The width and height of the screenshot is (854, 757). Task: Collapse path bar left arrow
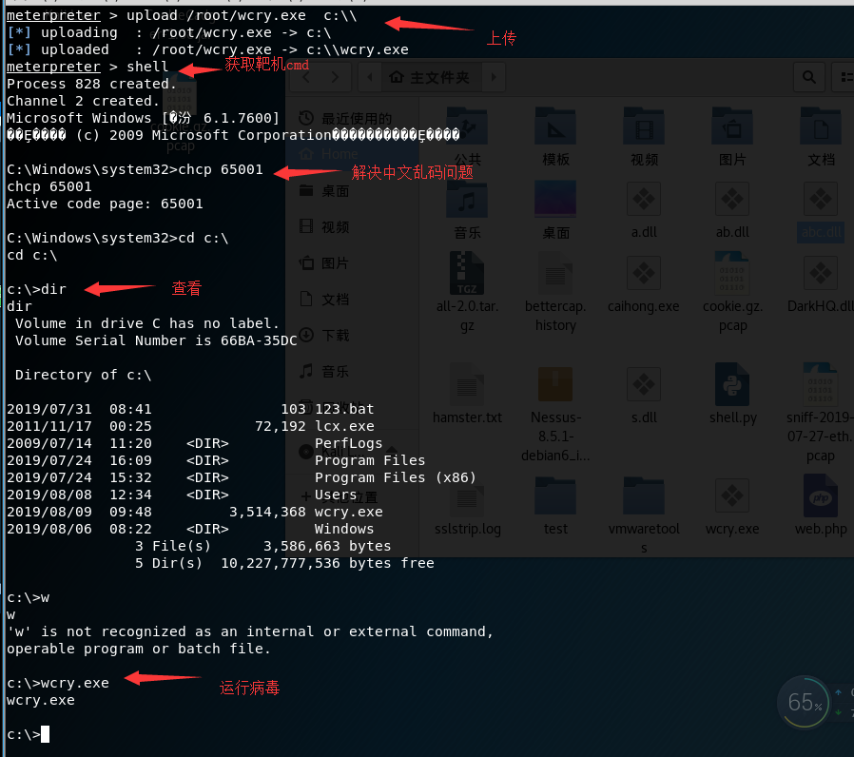tap(370, 77)
